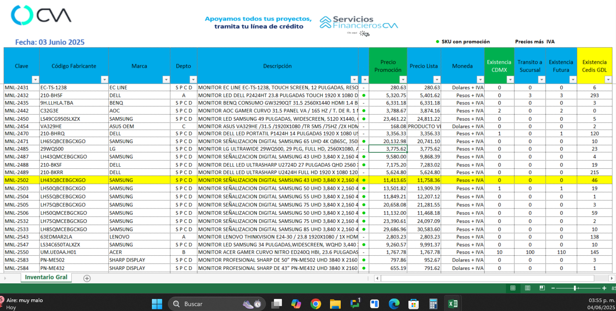Select the Fecha: 03 Junio 2025 cell

click(x=50, y=42)
